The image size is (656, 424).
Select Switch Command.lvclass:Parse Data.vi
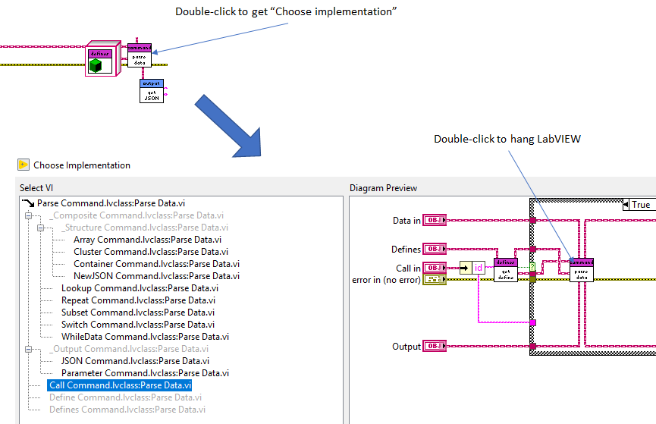[x=138, y=325]
